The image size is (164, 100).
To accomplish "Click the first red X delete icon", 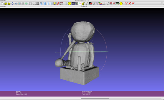I will pos(126,4).
